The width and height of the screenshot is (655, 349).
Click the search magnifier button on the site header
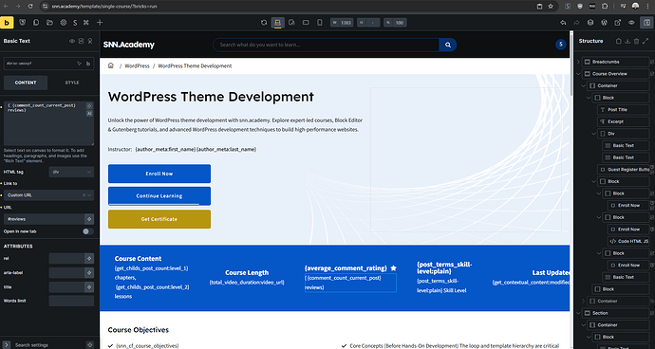(448, 45)
